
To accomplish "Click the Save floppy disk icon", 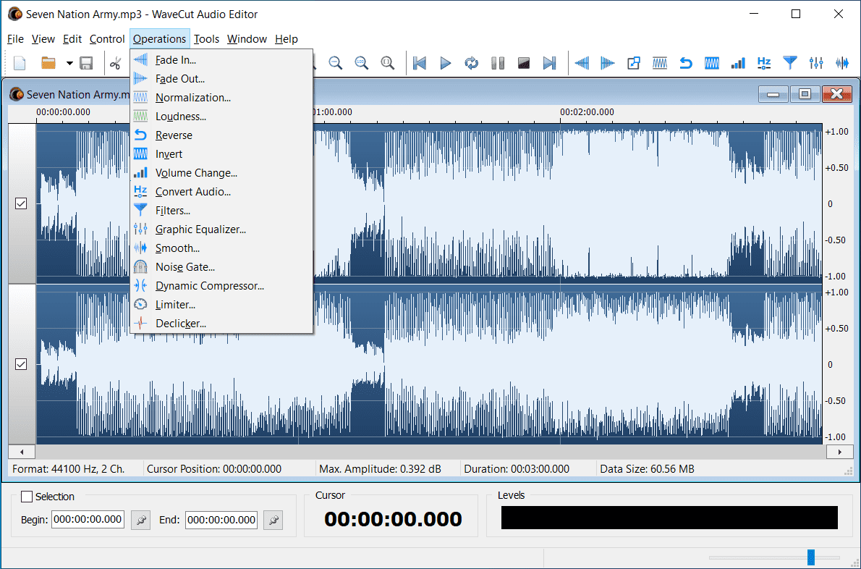I will 85,63.
